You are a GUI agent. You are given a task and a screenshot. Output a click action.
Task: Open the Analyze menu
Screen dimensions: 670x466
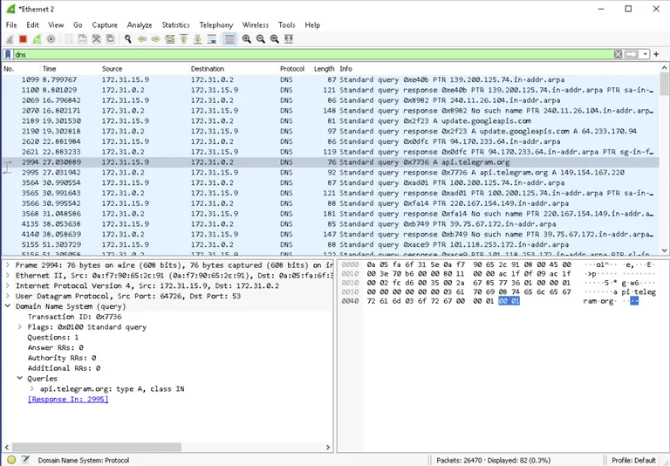click(x=140, y=24)
